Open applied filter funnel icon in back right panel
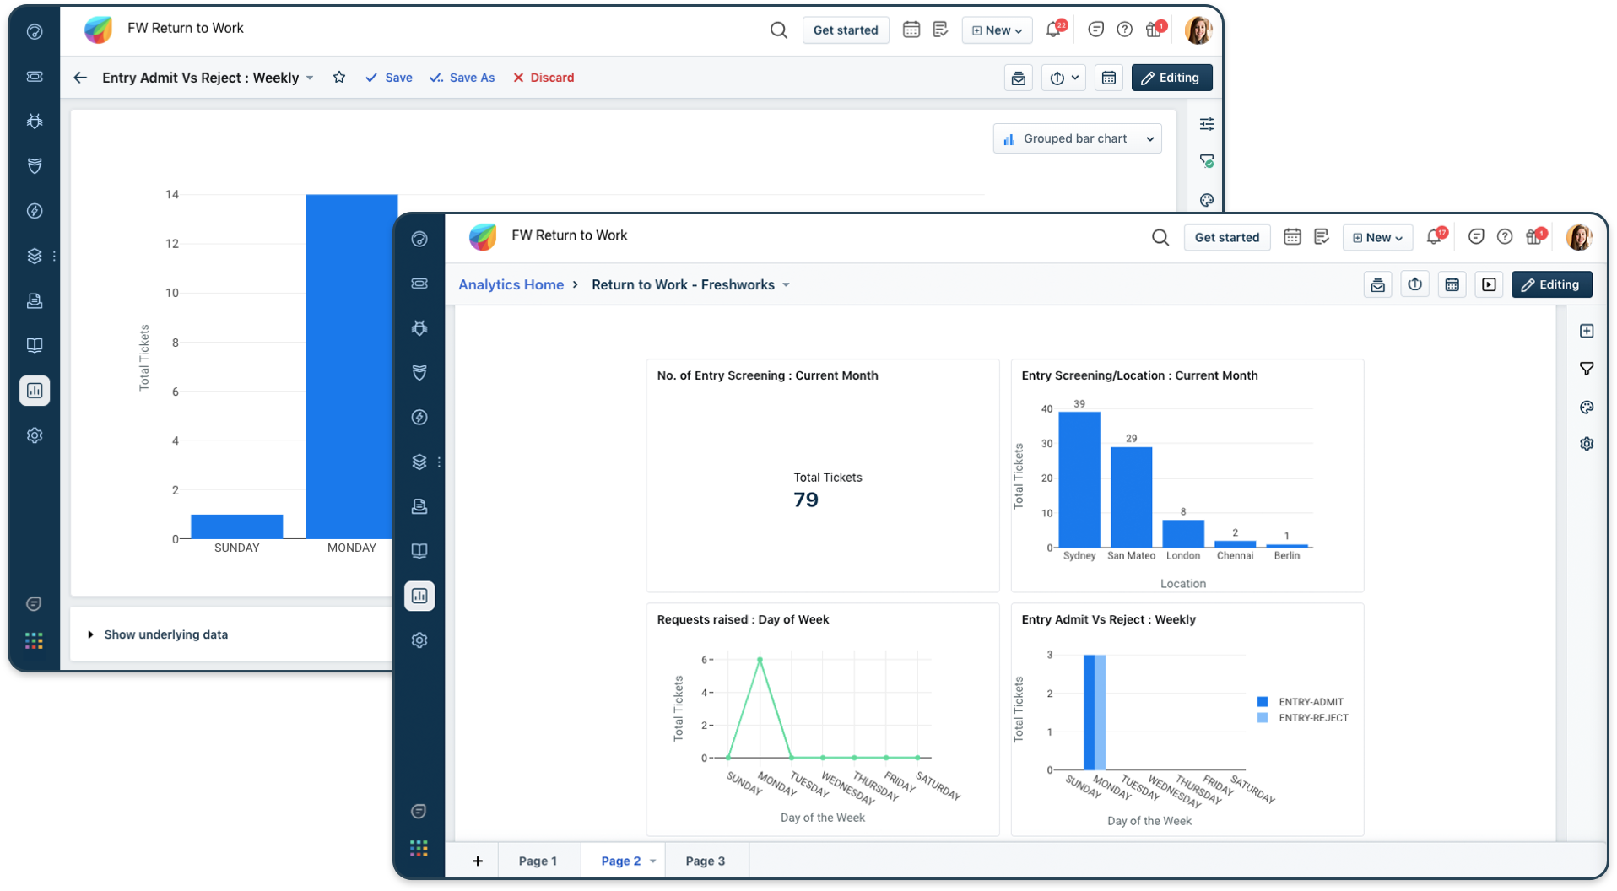 1207,161
